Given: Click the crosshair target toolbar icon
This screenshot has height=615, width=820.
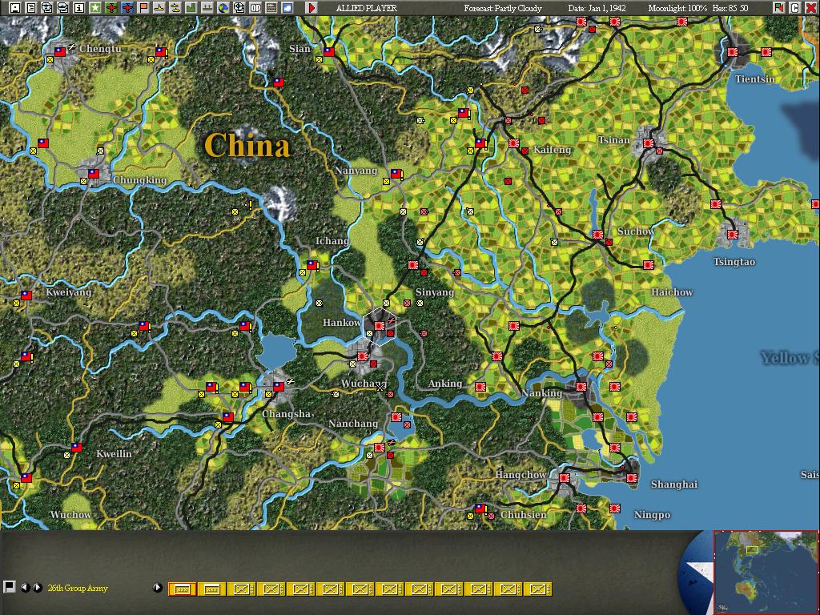Looking at the screenshot, I should (x=239, y=7).
